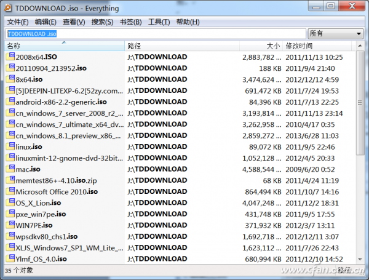Select the file name 2008x64.ISO

(x=36, y=57)
